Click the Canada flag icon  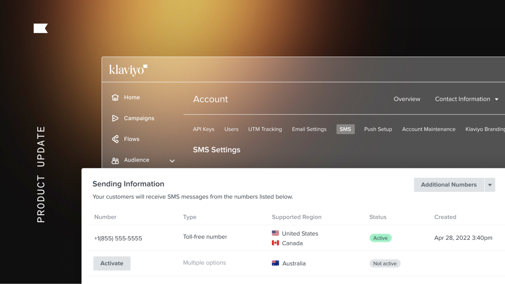[275, 243]
